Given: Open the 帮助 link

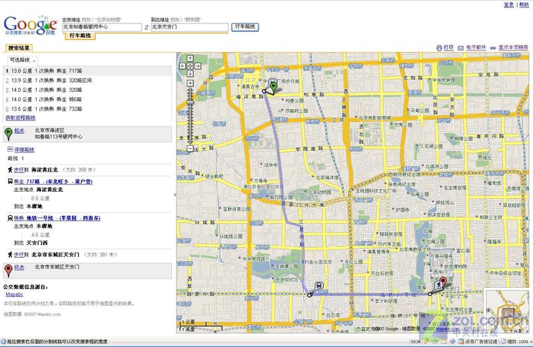Looking at the screenshot, I should coord(524,5).
